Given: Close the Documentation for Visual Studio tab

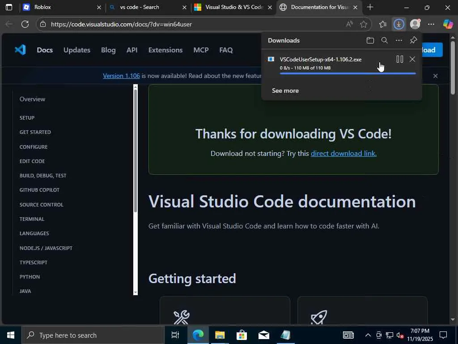Looking at the screenshot, I should [x=355, y=7].
